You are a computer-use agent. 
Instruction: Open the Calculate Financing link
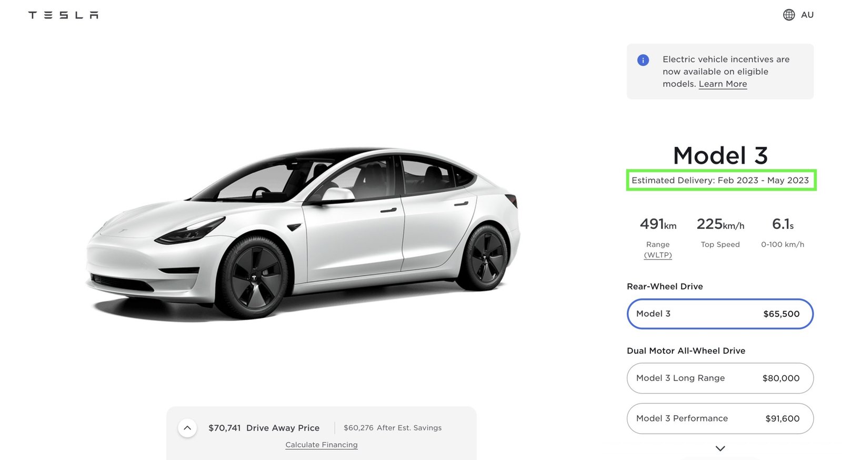(x=321, y=445)
